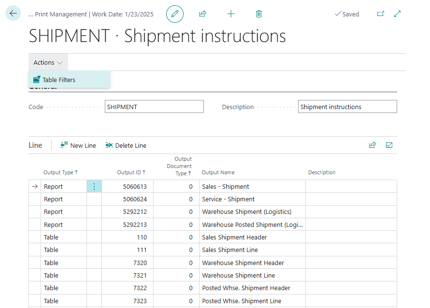Create a new record using the plus icon
Viewport: 430px width, 308px height.
[x=231, y=14]
